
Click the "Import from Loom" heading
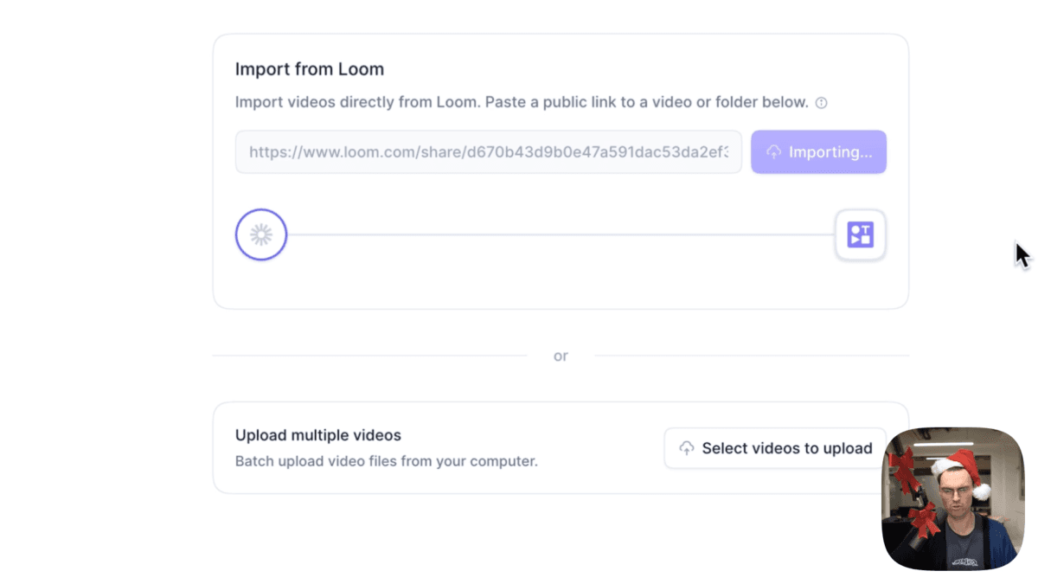point(310,69)
